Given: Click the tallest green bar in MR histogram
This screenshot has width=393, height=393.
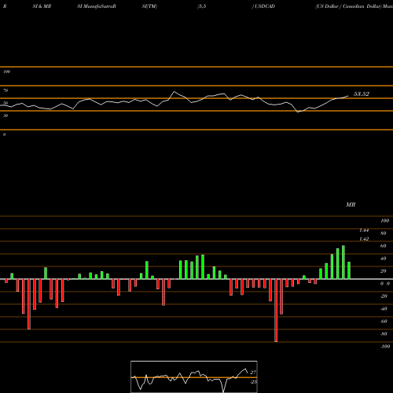Looking at the screenshot, I should [x=343, y=263].
